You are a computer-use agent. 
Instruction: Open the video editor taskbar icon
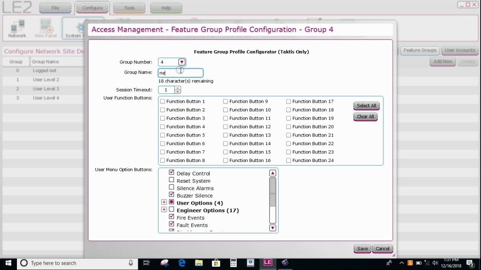285,262
